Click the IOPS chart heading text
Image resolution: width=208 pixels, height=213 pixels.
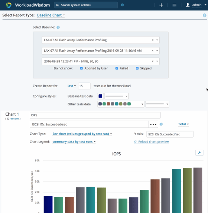[x=117, y=154]
